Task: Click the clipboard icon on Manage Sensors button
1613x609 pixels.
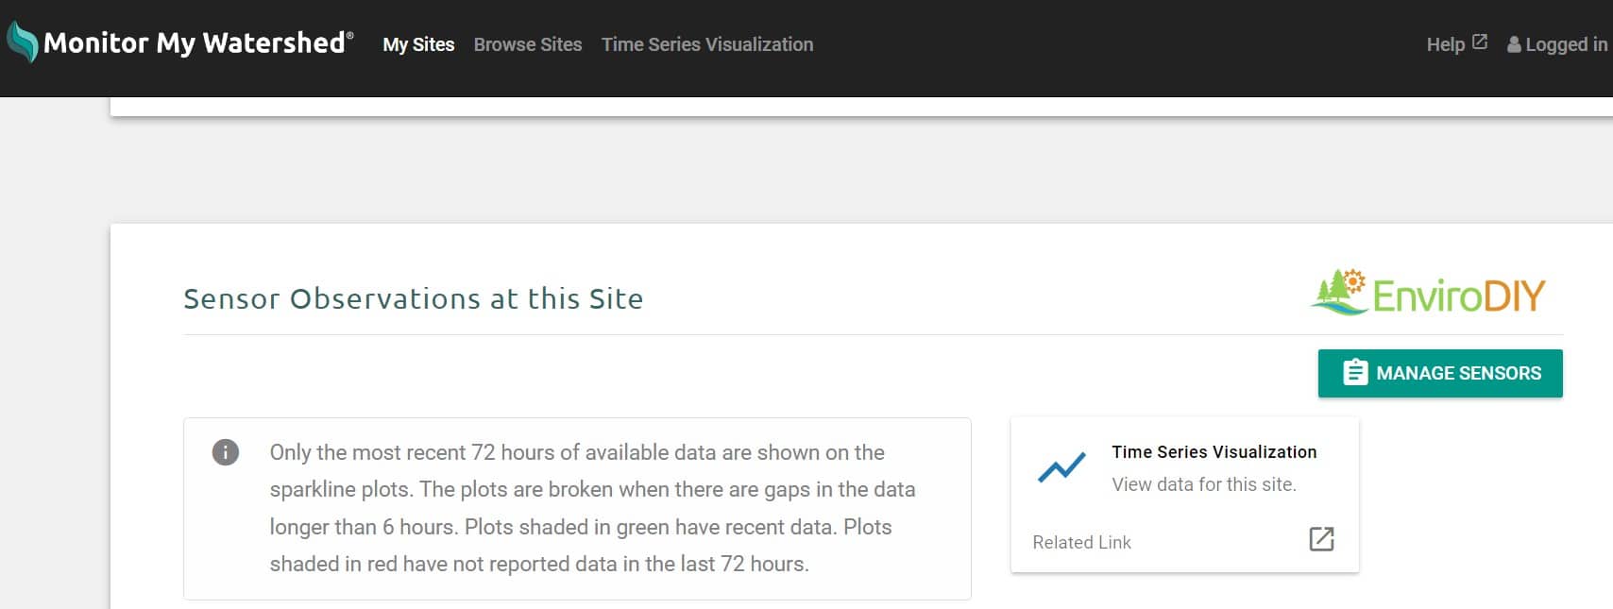Action: pyautogui.click(x=1356, y=372)
